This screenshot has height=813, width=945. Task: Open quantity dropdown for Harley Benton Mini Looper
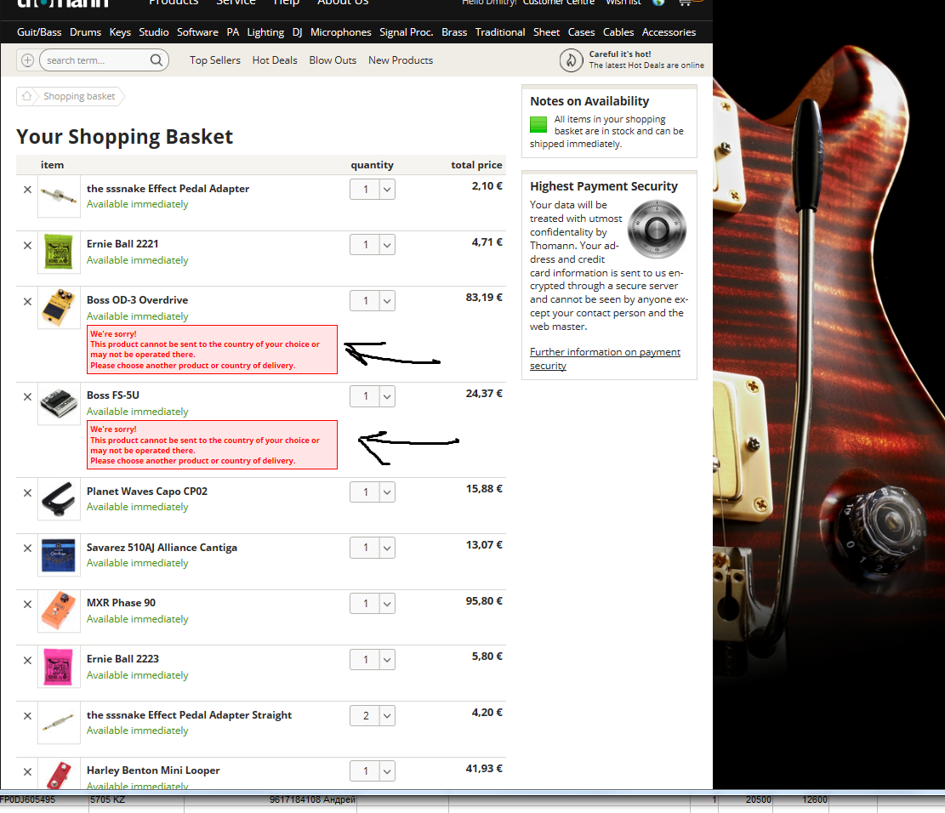[387, 770]
